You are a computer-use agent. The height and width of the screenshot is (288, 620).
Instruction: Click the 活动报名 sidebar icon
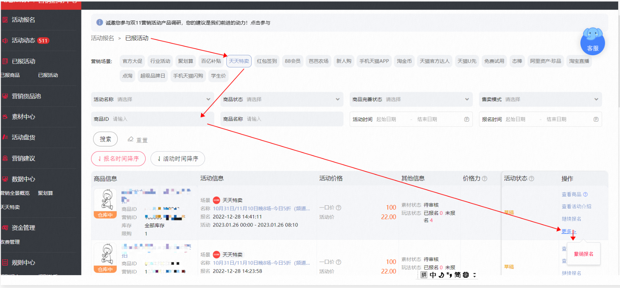pyautogui.click(x=5, y=20)
